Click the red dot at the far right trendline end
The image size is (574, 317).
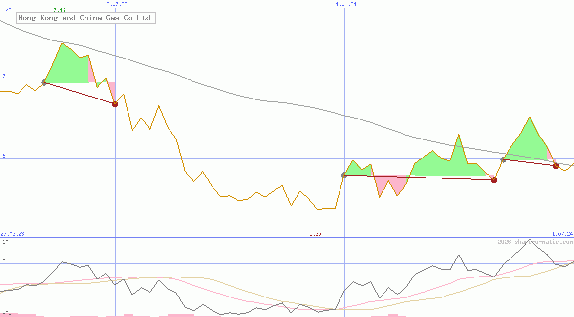coord(556,166)
